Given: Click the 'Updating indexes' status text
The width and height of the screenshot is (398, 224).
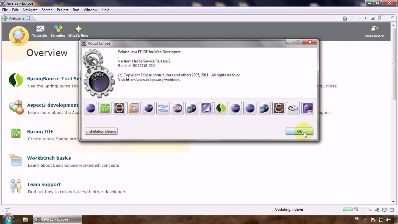Looking at the screenshot, I should pyautogui.click(x=289, y=209).
